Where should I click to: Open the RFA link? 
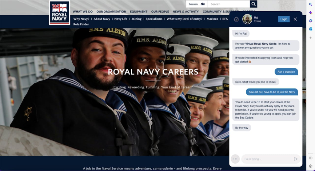225,19
